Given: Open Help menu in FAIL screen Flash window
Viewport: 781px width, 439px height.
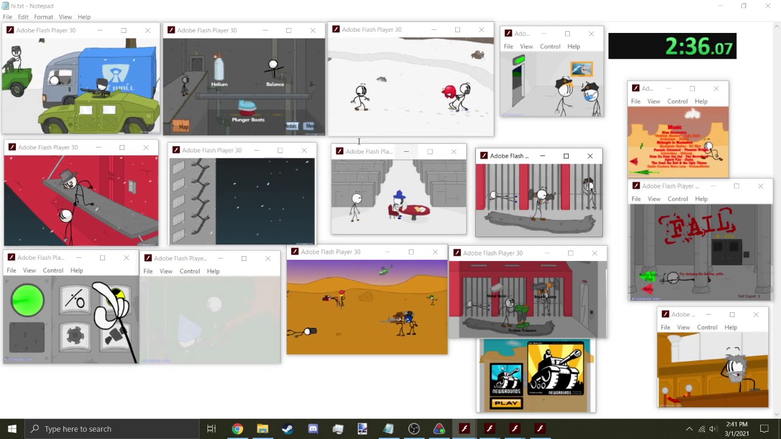Looking at the screenshot, I should (701, 199).
